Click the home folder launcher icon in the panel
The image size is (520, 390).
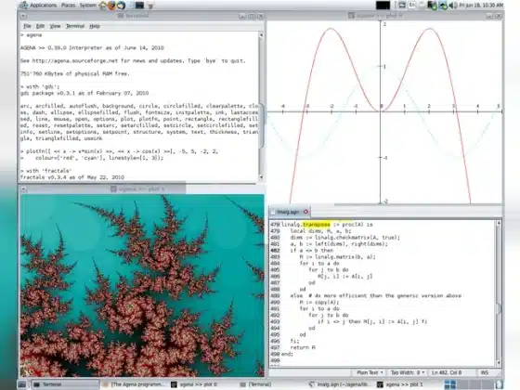pyautogui.click(x=103, y=6)
